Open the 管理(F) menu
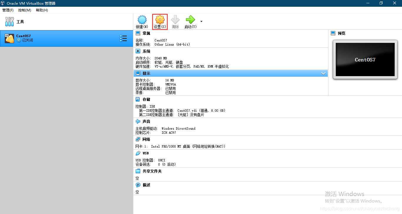This screenshot has width=402, height=214. (x=8, y=10)
